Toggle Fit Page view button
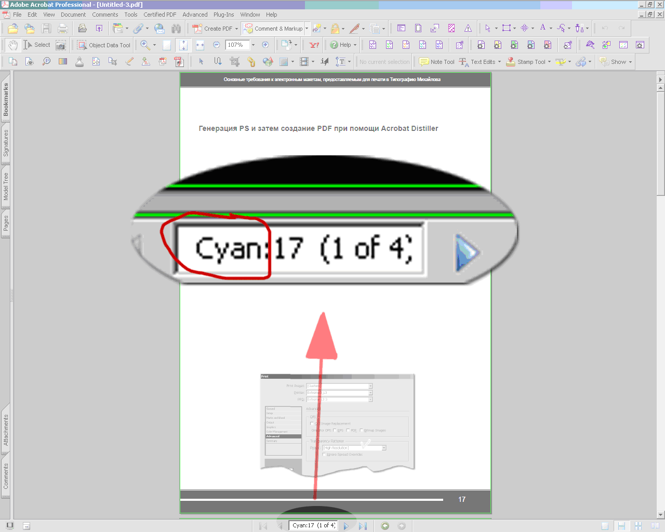Image resolution: width=665 pixels, height=532 pixels. click(183, 45)
